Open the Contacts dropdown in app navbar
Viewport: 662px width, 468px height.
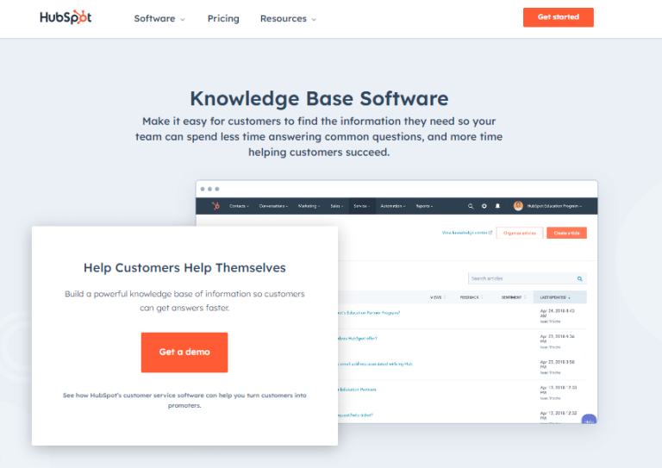pos(240,206)
